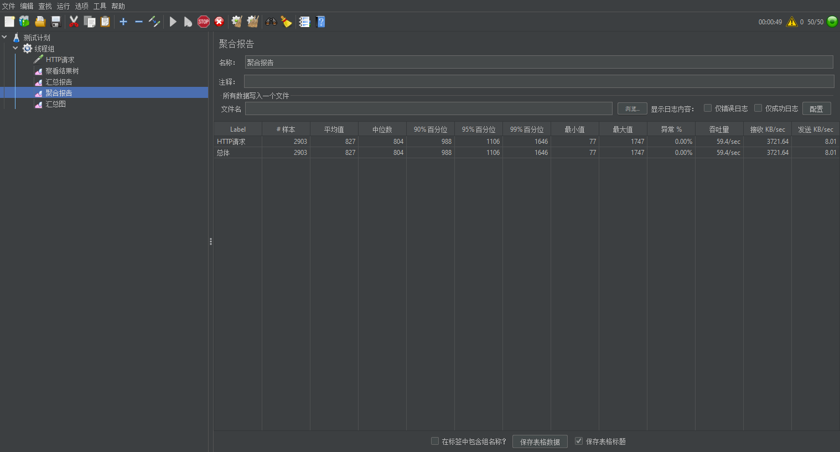Screen dimensions: 840x452
Task: Open the 查找 menu
Action: (45, 6)
